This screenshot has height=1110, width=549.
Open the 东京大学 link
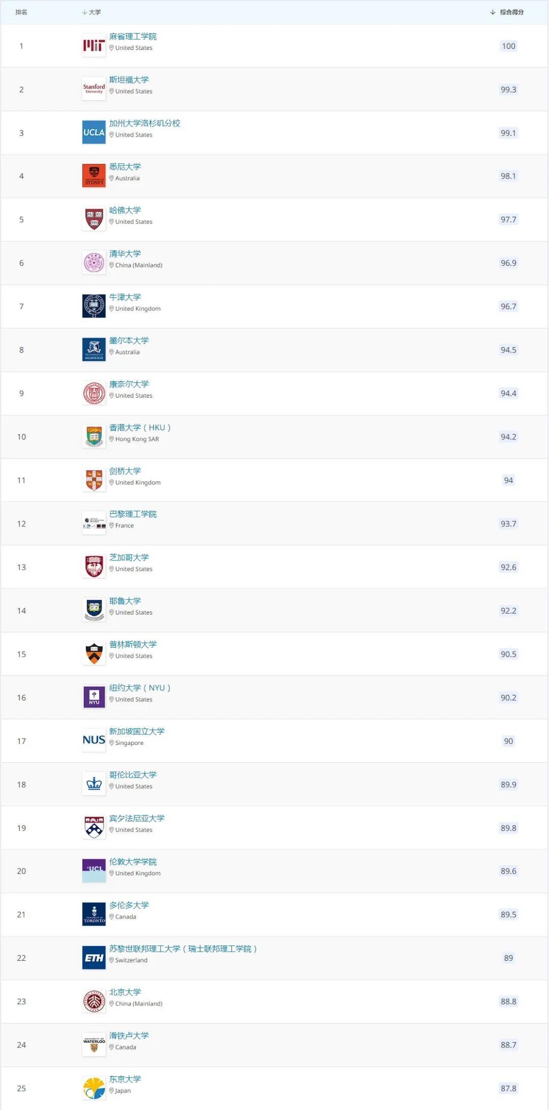click(x=125, y=1079)
